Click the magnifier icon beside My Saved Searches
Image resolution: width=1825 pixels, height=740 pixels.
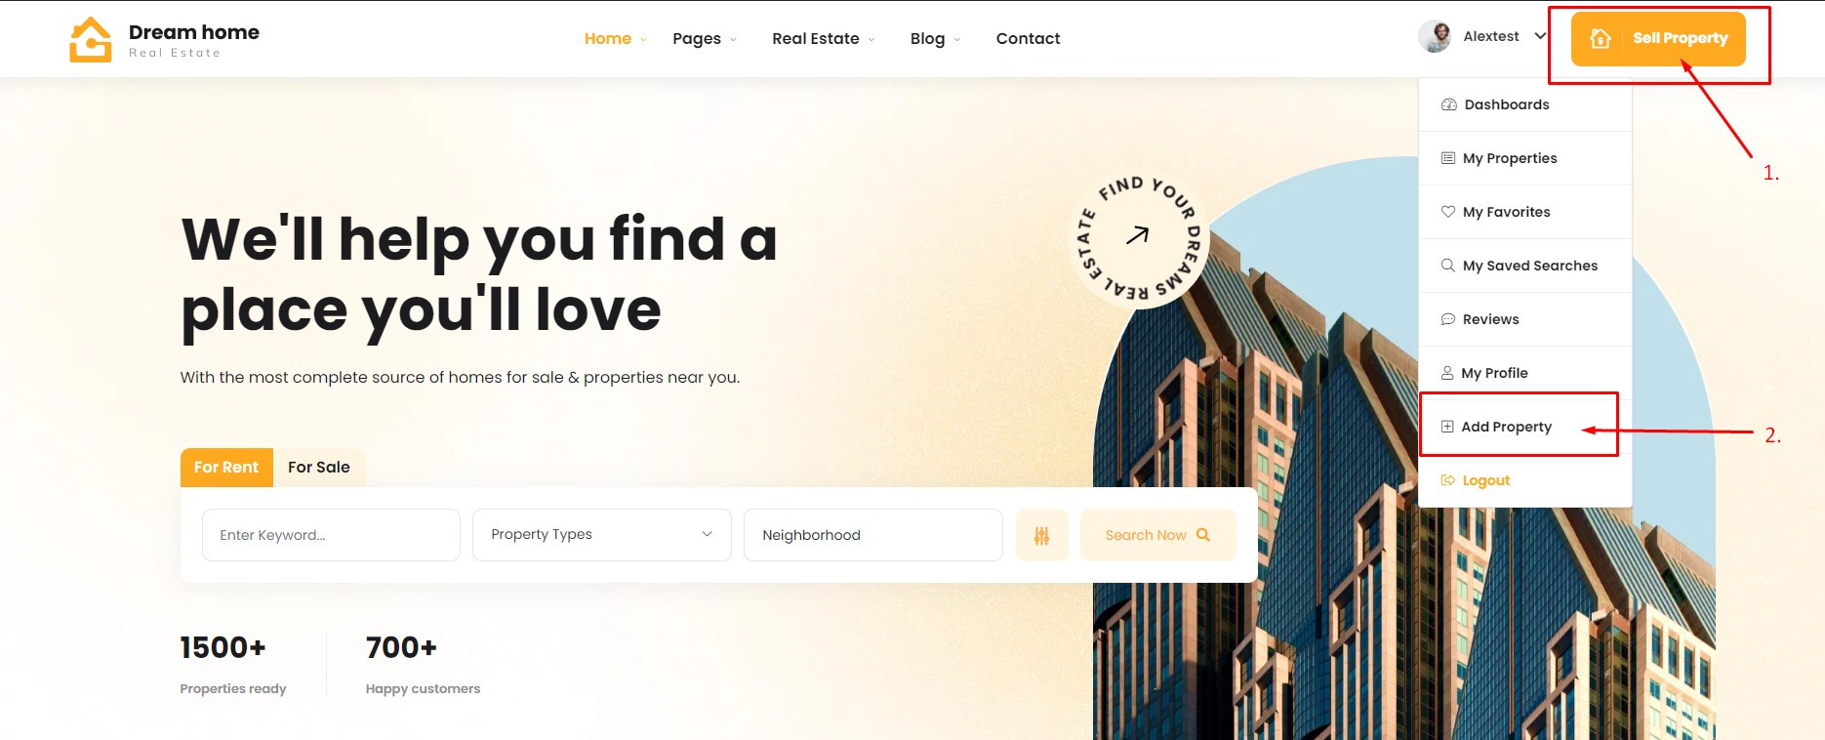[1448, 266]
